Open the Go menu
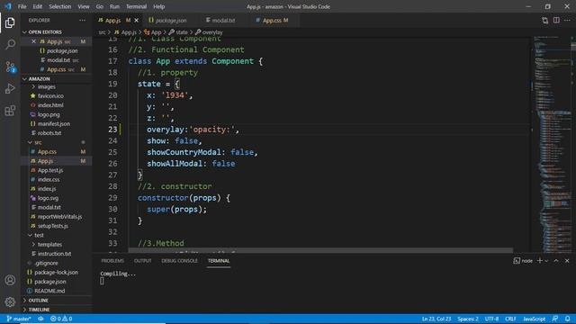 click(x=100, y=6)
